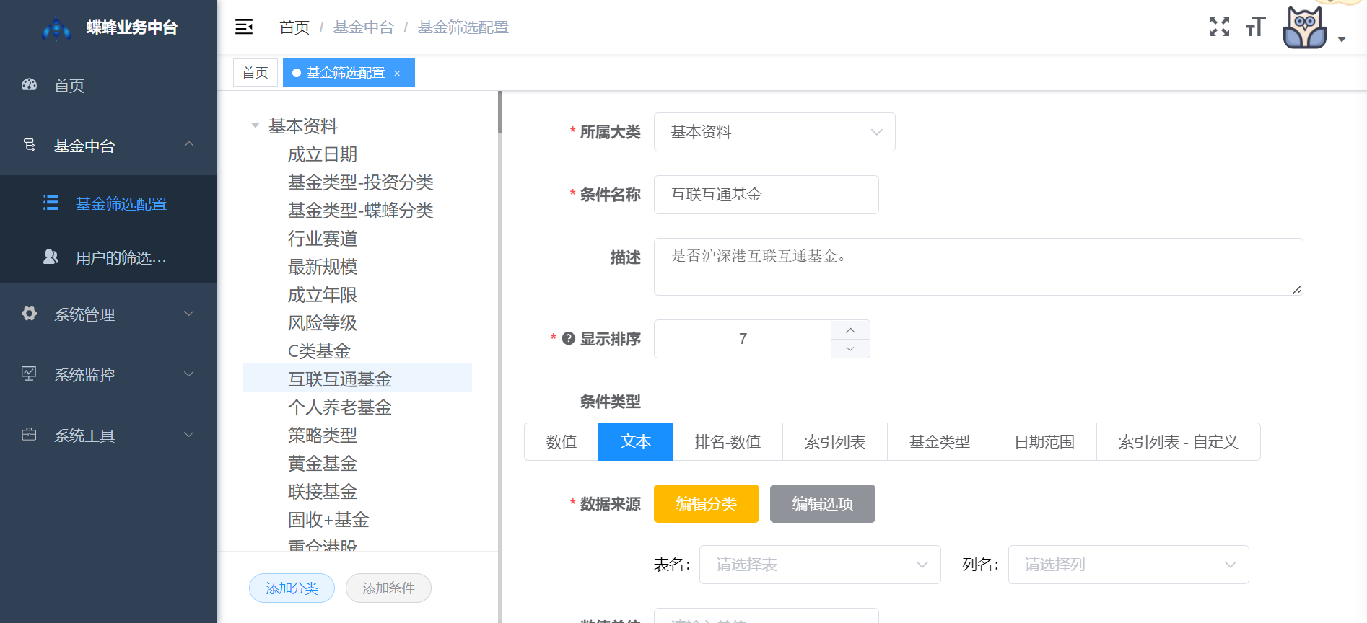Screen dimensions: 1367x623
Task: Click the 蝶蜂业务中台 logo icon
Action: click(x=56, y=29)
